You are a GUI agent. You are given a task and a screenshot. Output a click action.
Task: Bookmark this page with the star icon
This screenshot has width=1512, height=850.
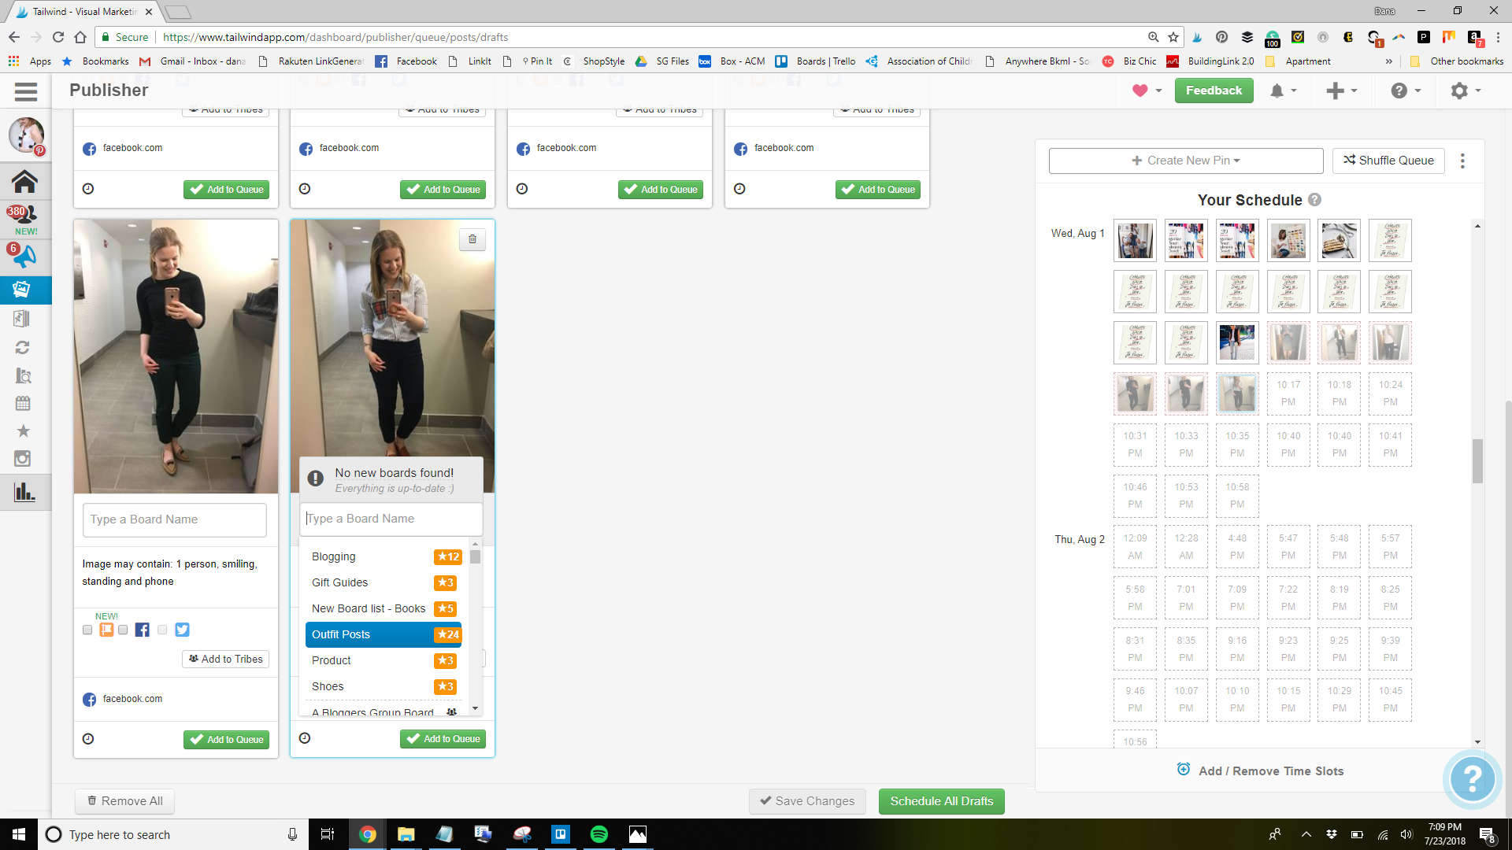click(x=1173, y=37)
